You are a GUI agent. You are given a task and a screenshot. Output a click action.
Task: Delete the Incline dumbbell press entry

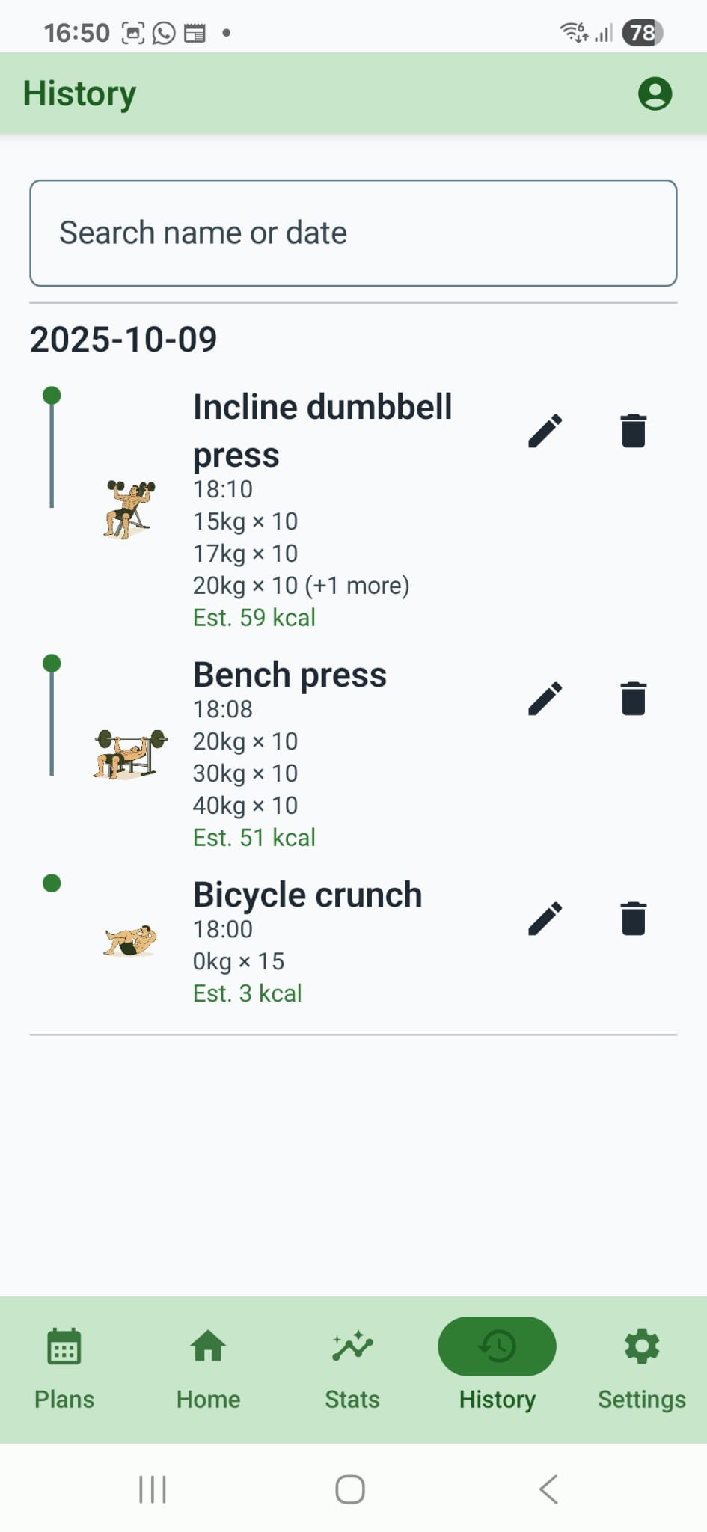pos(633,431)
